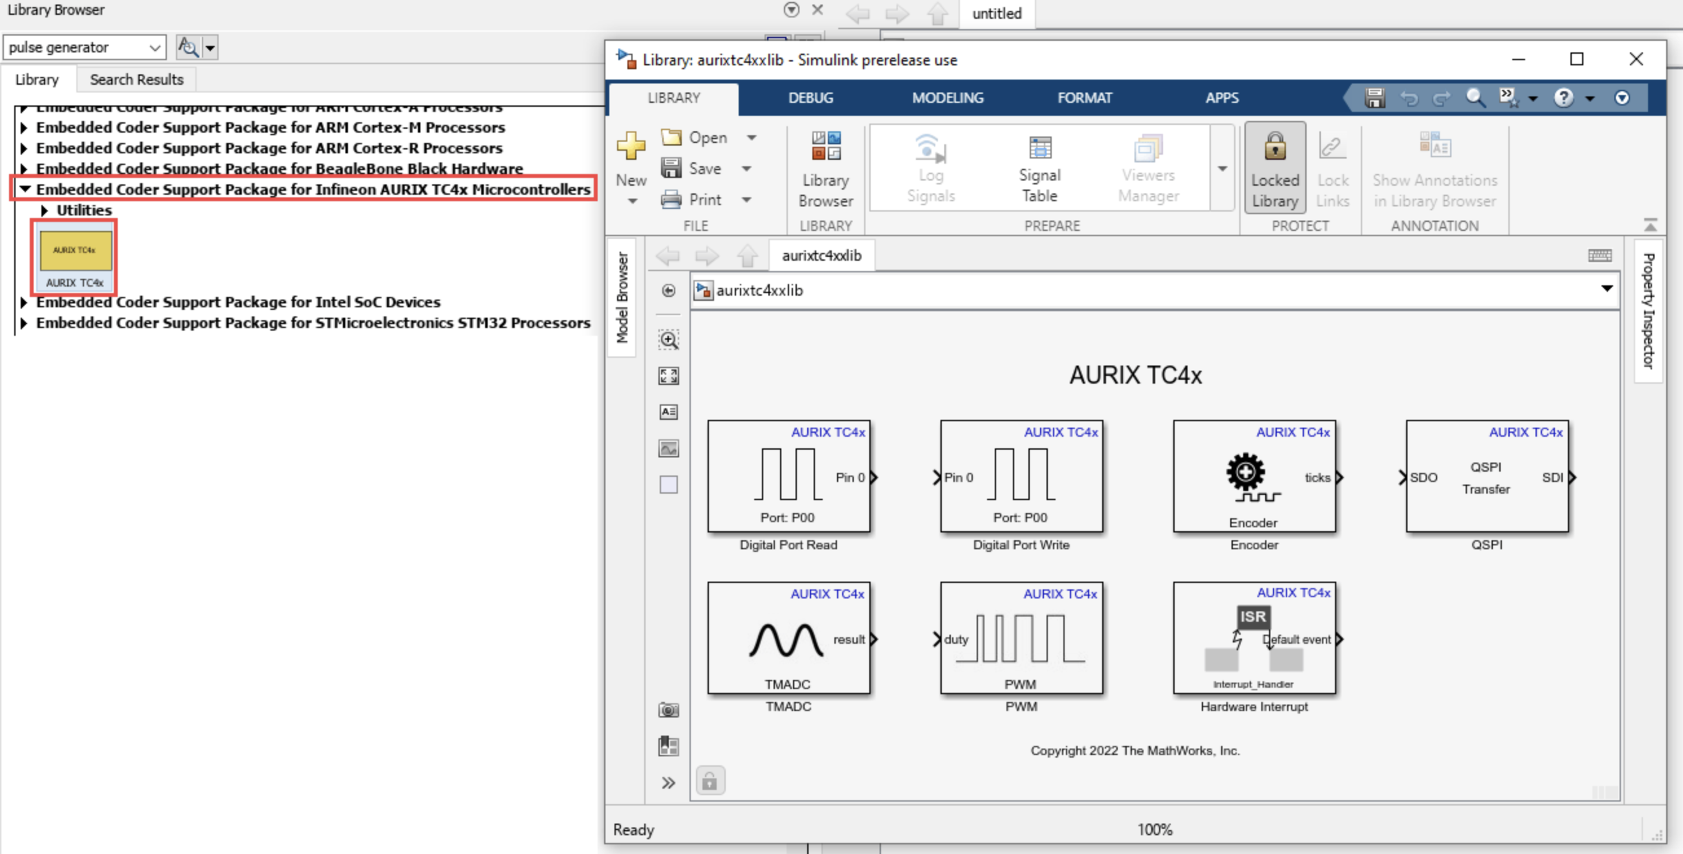
Task: Click Fit to View palette icon
Action: pyautogui.click(x=668, y=376)
